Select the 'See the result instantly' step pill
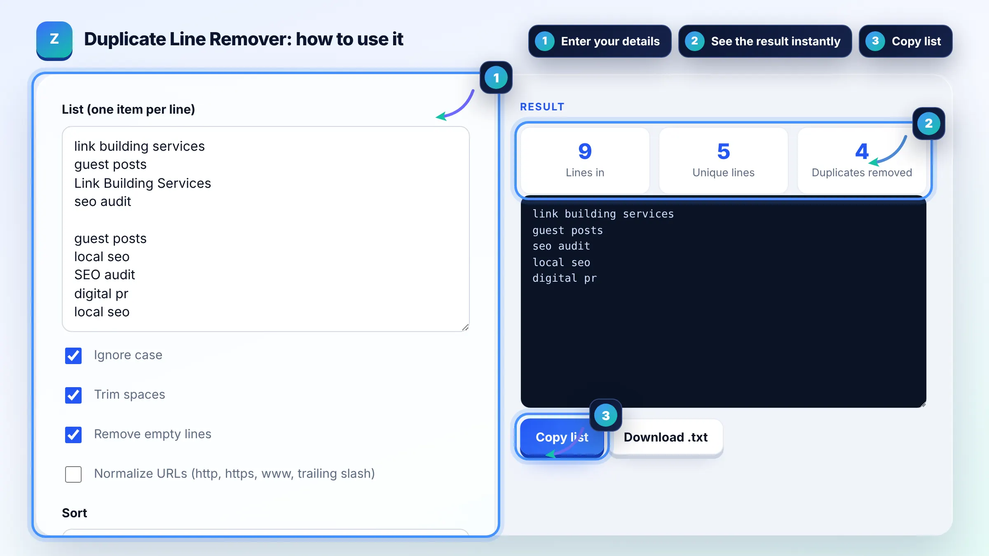This screenshot has width=989, height=556. [765, 41]
